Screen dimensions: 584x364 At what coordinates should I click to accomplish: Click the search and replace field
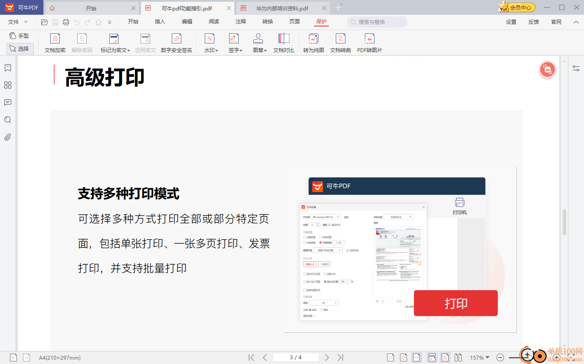coord(377,22)
